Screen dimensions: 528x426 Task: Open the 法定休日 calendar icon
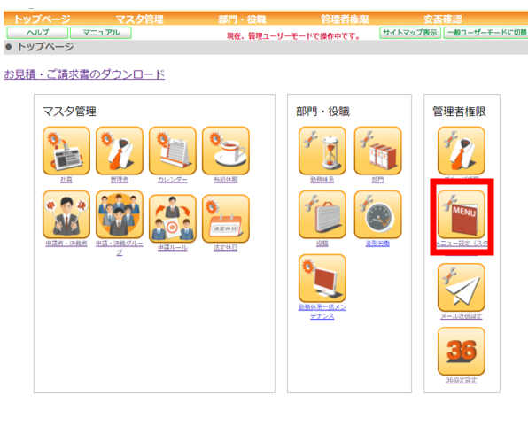coord(226,218)
